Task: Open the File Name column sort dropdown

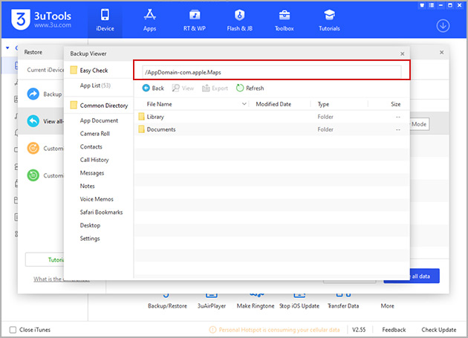Action: (244, 105)
